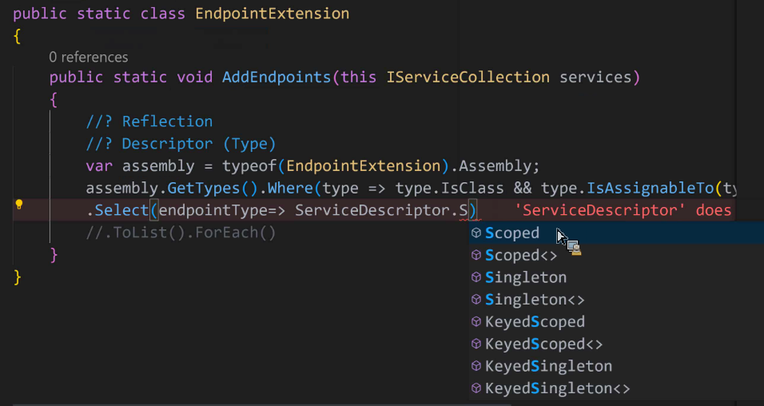Click the cube icon beside Scoped
The height and width of the screenshot is (406, 764).
pyautogui.click(x=476, y=233)
